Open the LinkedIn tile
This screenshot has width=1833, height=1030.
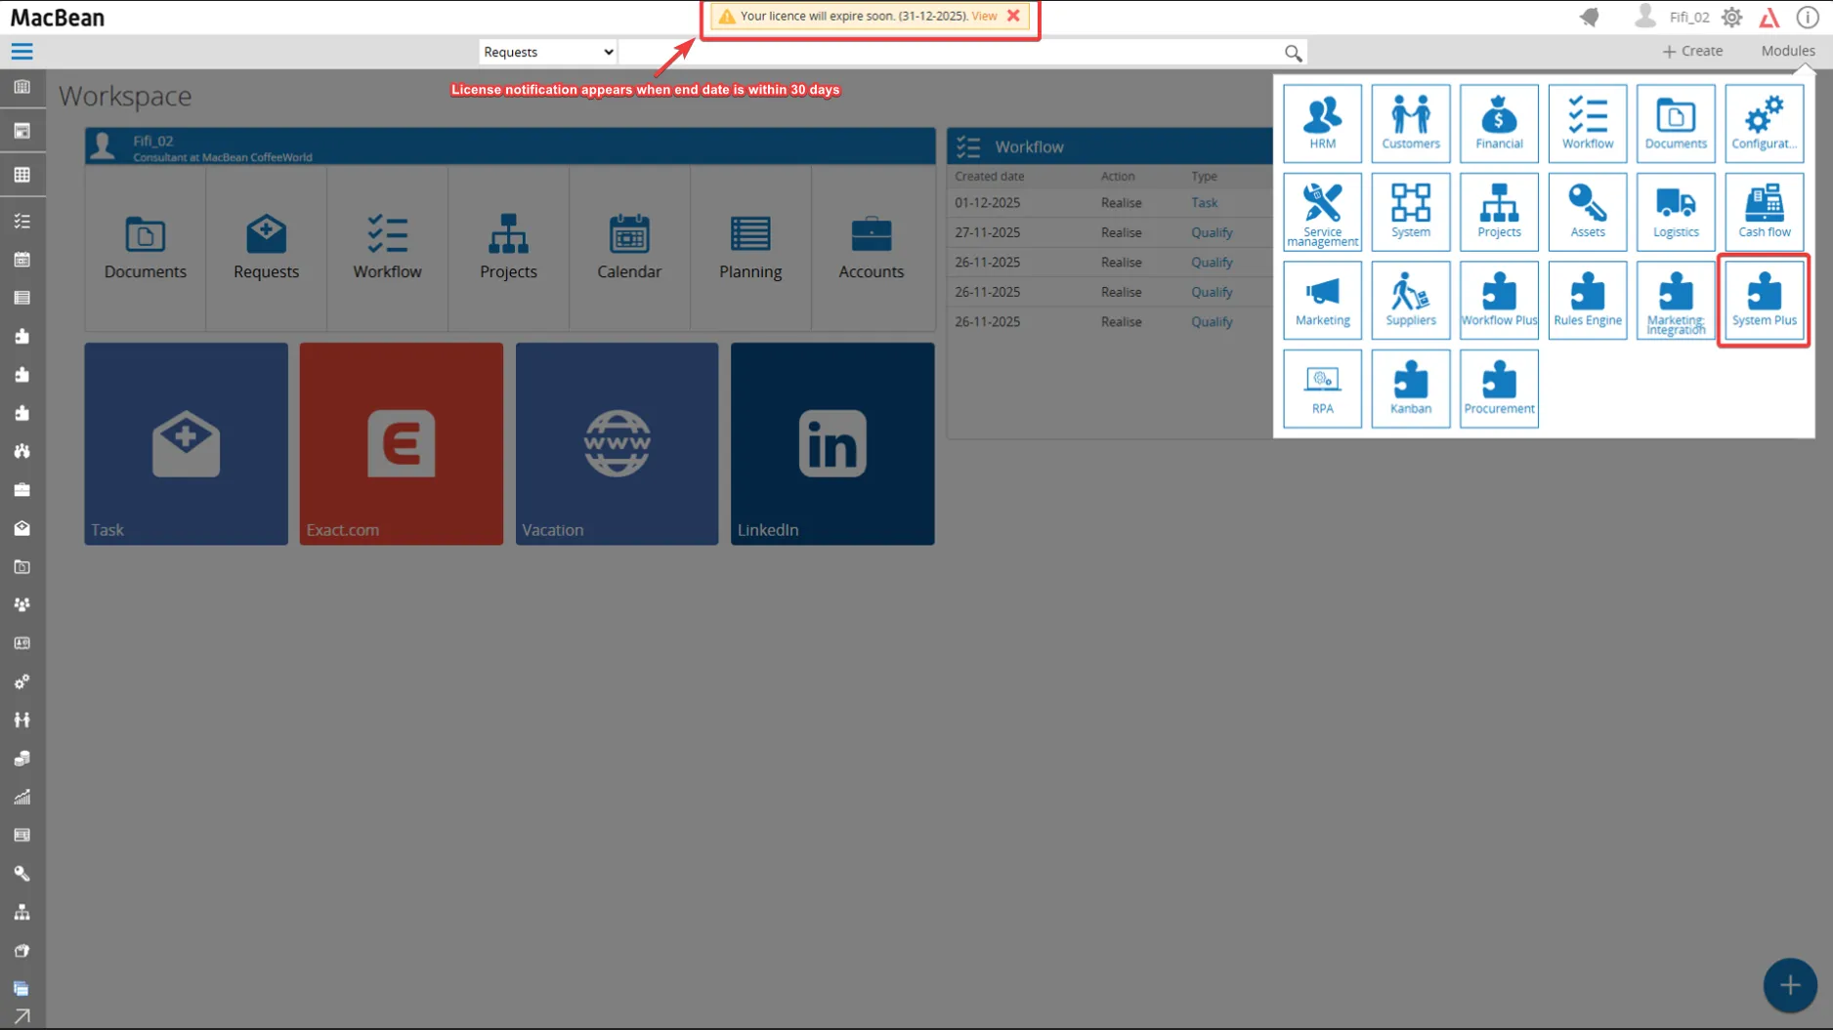(831, 443)
